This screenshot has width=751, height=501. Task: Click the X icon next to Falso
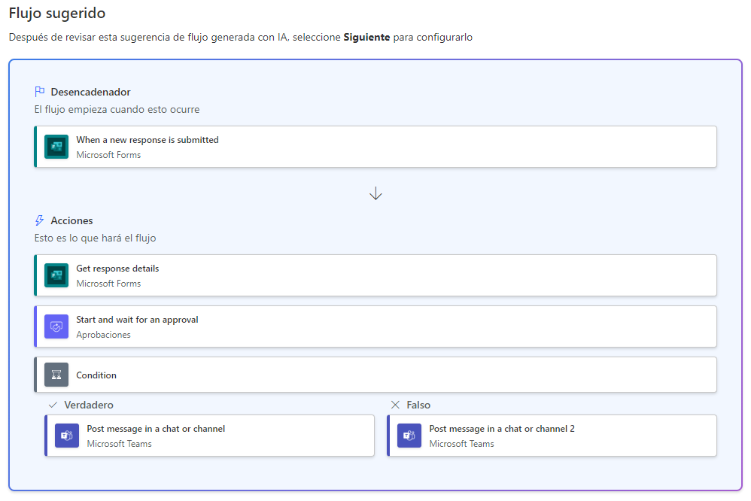(395, 405)
